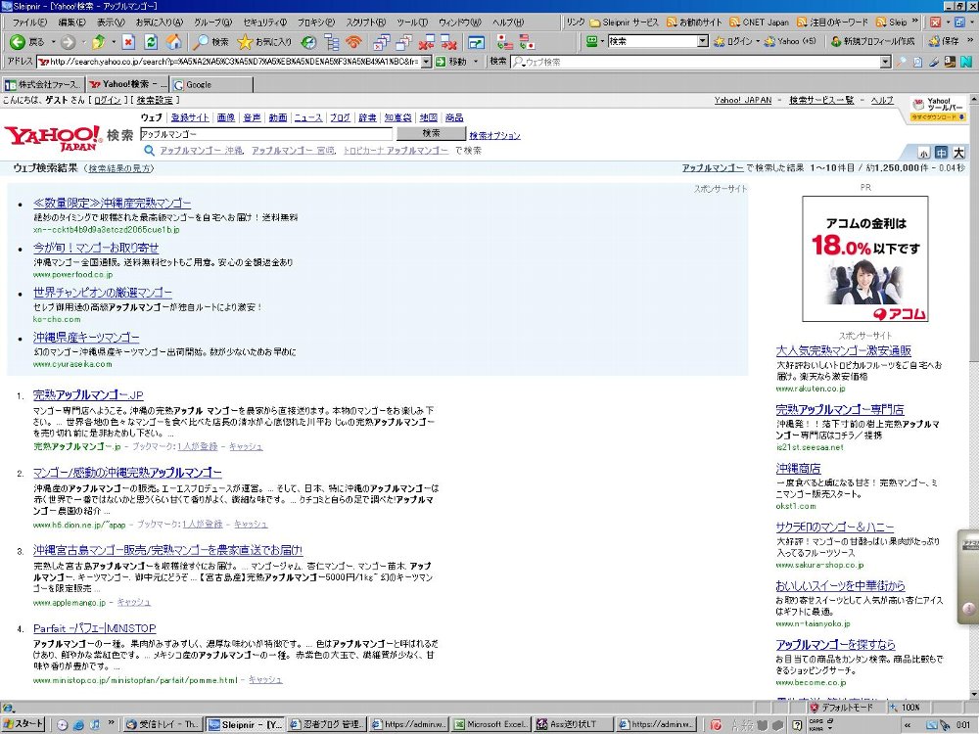Click the green robot face toolbar icon
Image resolution: width=979 pixels, height=734 pixels.
[591, 41]
